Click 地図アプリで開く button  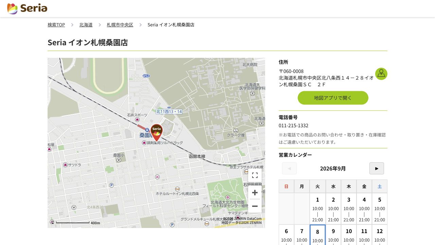tap(333, 98)
